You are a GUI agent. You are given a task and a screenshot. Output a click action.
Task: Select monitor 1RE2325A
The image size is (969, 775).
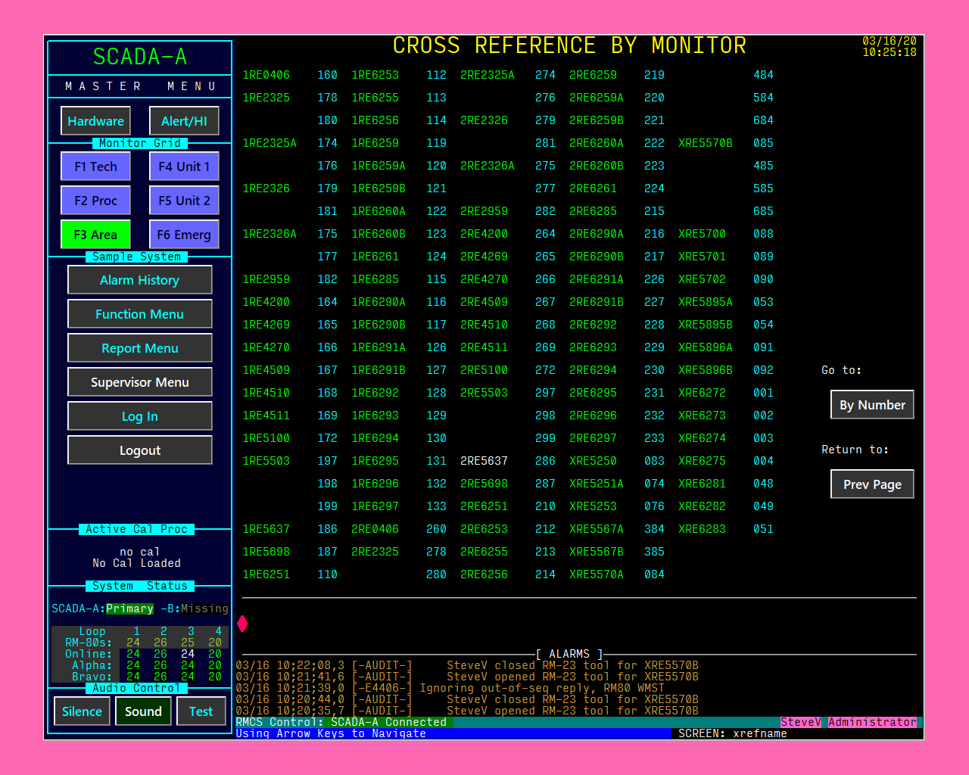[270, 143]
